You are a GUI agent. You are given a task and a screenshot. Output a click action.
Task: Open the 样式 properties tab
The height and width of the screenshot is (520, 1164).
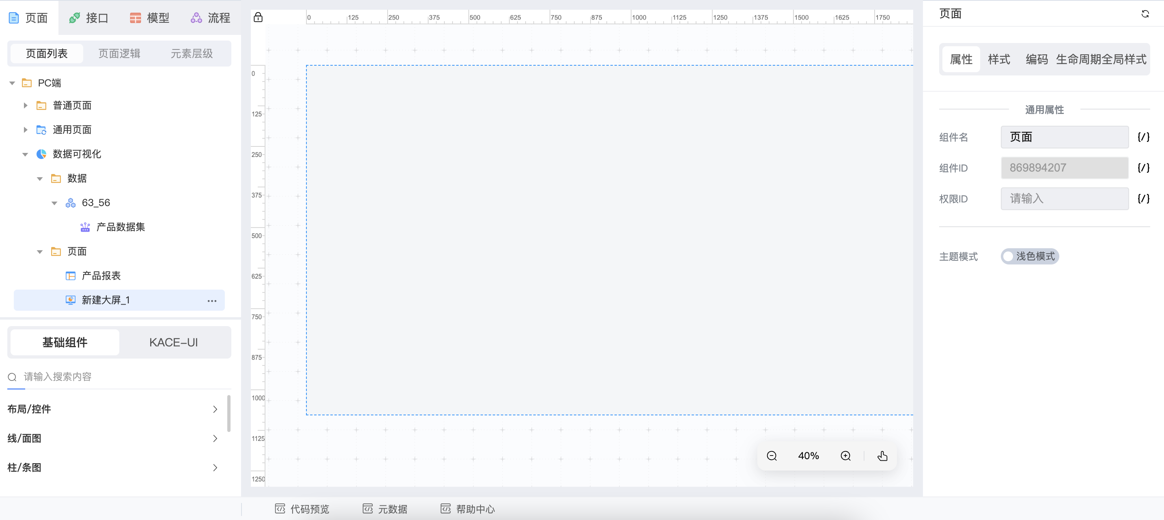999,60
